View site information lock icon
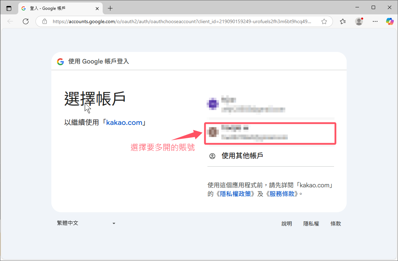398x261 pixels. click(x=45, y=21)
